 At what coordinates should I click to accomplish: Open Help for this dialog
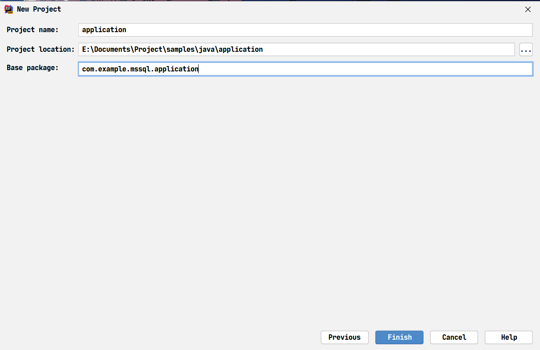[x=509, y=337]
